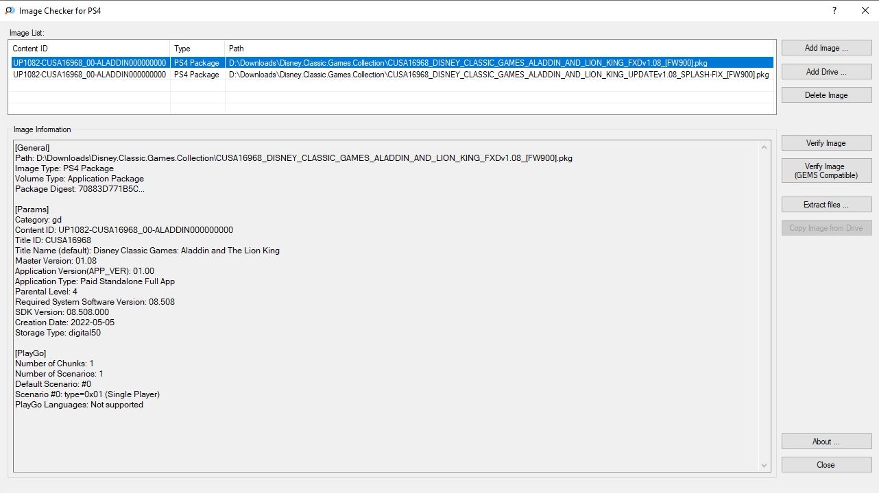Viewport: 879px width, 493px height.
Task: Click the Default Scenario: #0 line
Action: coord(53,384)
